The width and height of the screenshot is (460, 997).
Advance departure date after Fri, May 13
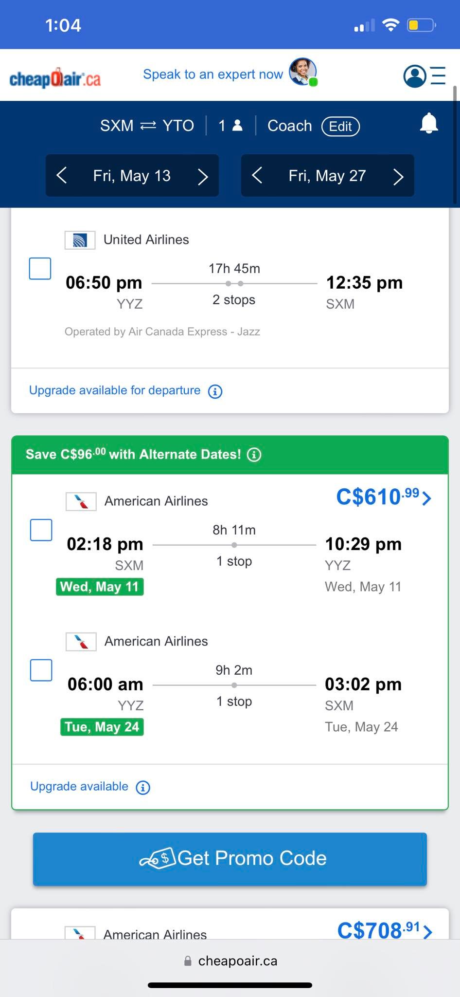pyautogui.click(x=203, y=176)
